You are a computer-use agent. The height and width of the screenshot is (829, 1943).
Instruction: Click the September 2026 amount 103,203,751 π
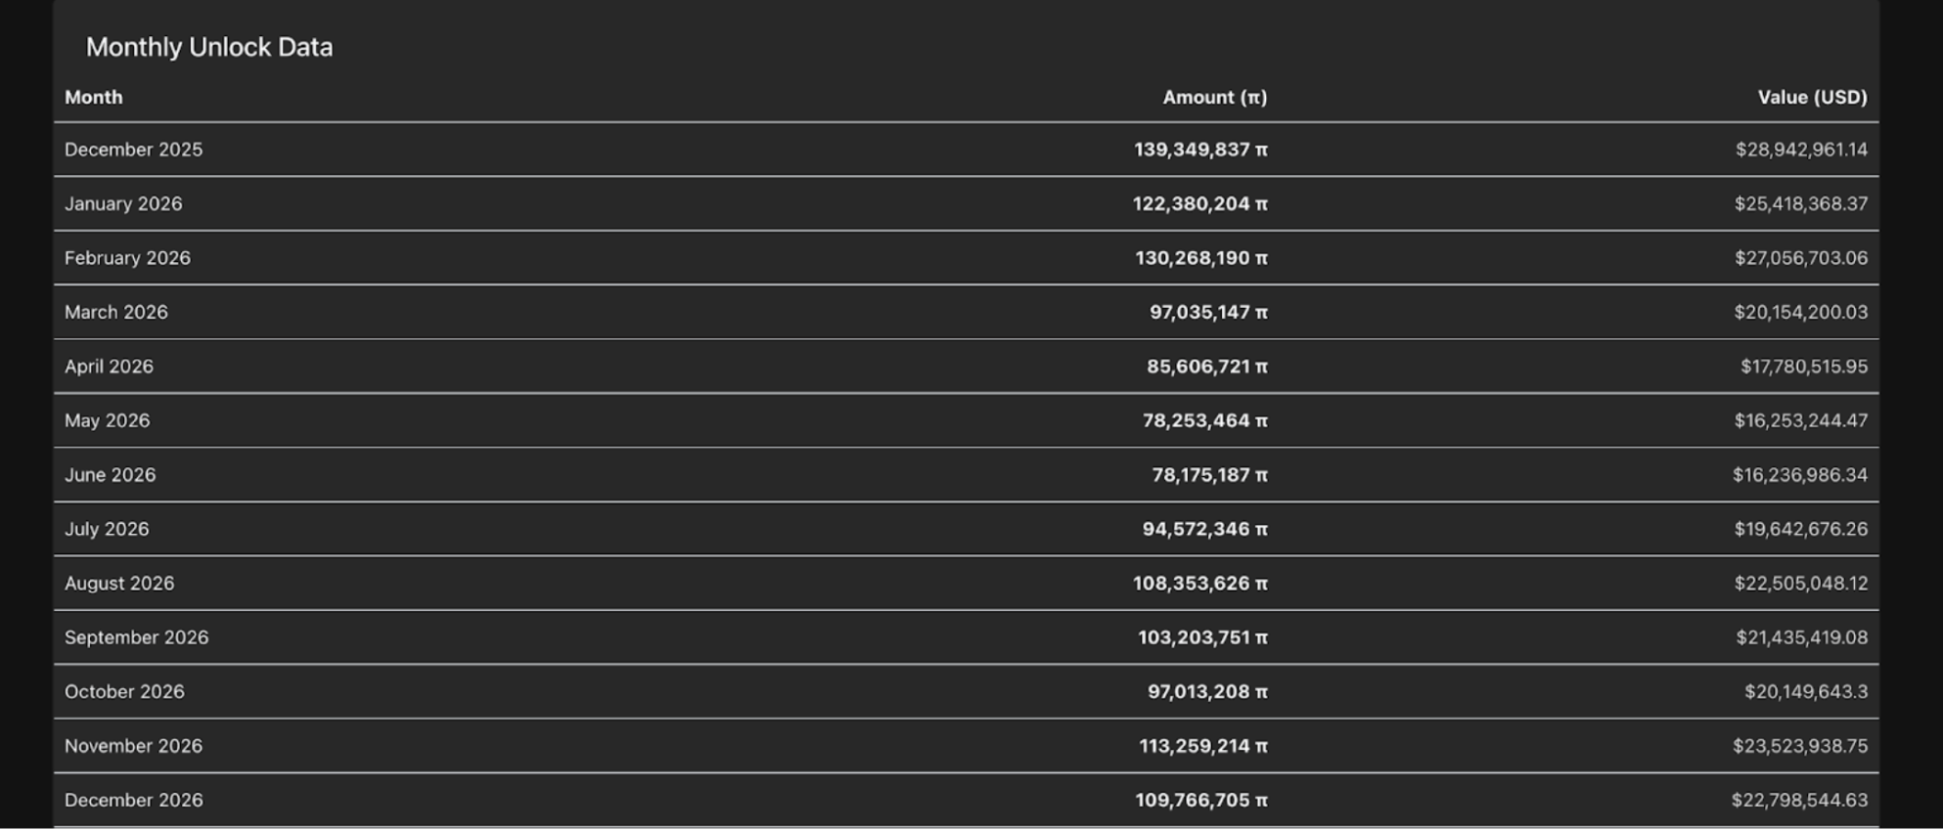coord(1202,637)
